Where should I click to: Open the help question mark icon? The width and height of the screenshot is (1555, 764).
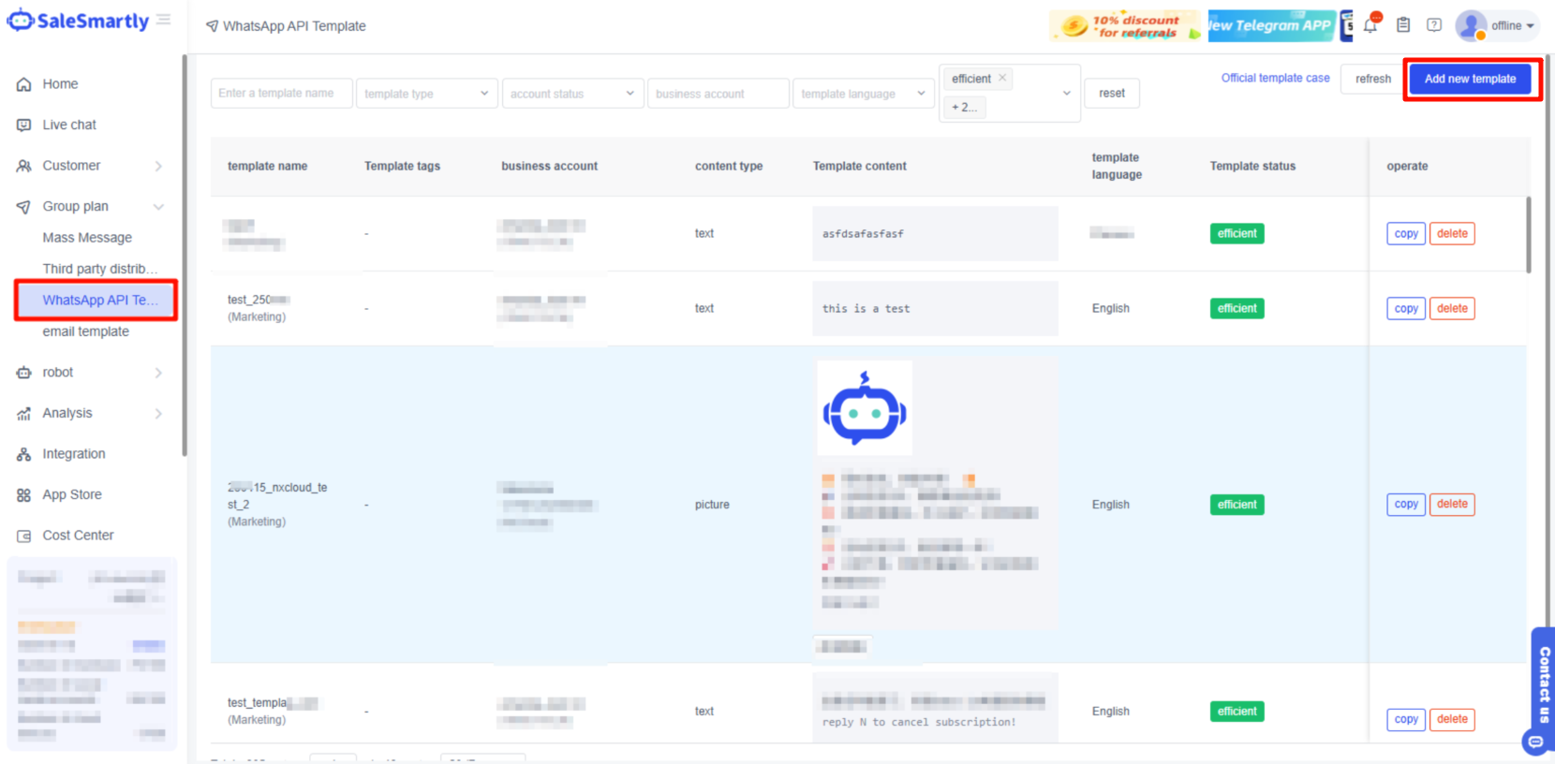(x=1434, y=25)
